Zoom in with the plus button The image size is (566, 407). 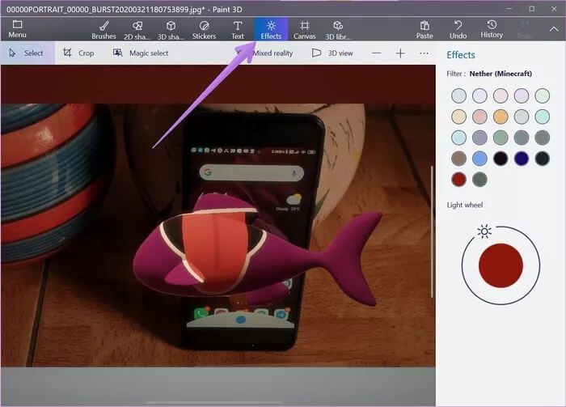tap(400, 53)
